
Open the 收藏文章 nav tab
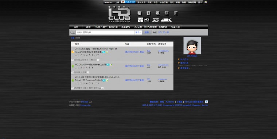click(x=175, y=27)
